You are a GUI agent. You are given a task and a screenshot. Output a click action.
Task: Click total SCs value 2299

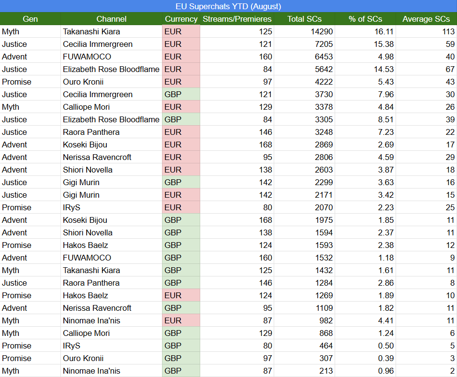324,182
